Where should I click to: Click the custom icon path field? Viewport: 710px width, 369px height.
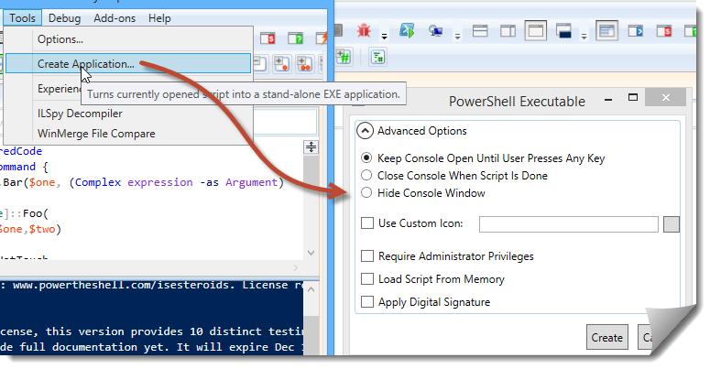568,223
